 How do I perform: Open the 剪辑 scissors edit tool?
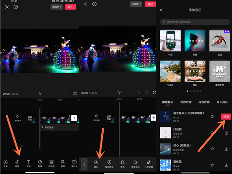point(5,163)
